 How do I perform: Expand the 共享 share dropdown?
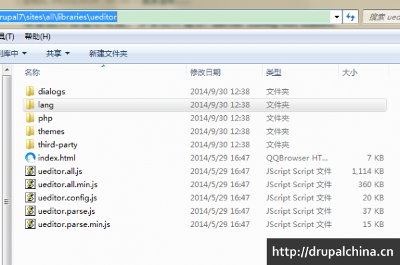pyautogui.click(x=58, y=53)
